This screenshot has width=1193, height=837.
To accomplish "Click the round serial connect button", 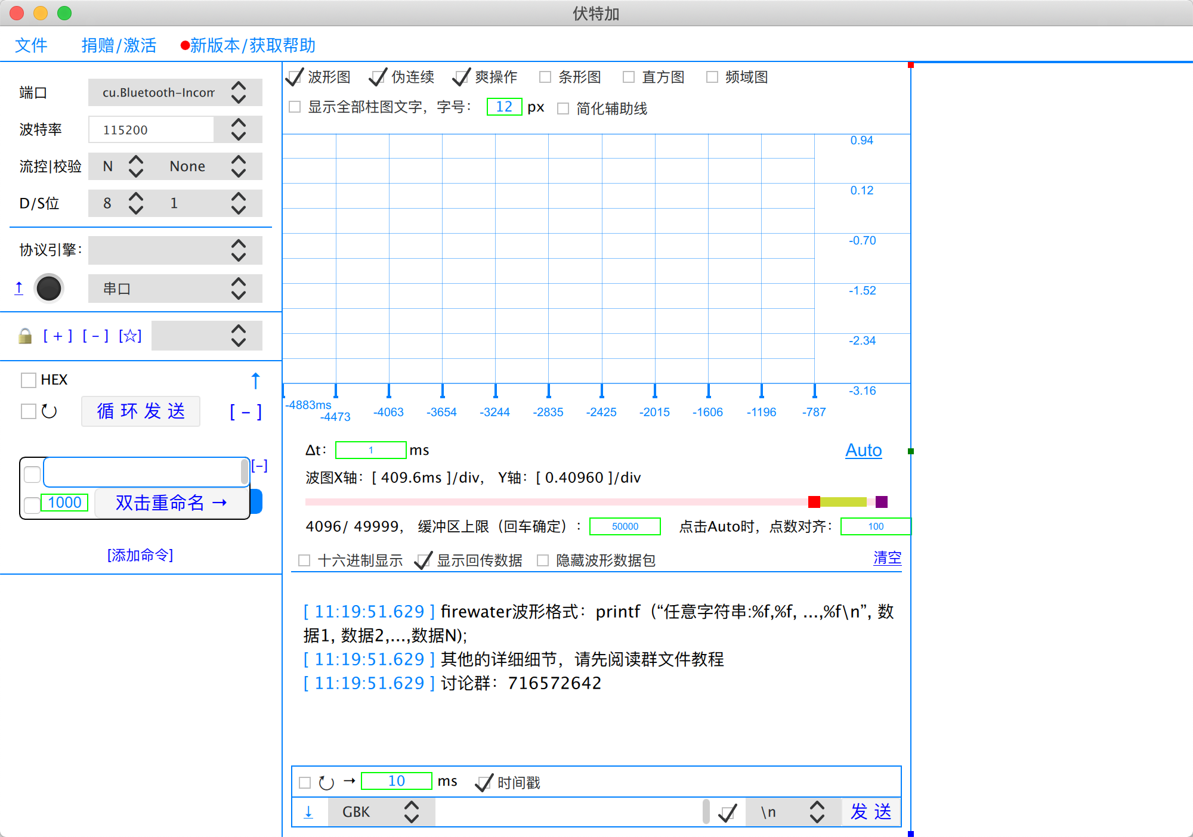I will (49, 289).
